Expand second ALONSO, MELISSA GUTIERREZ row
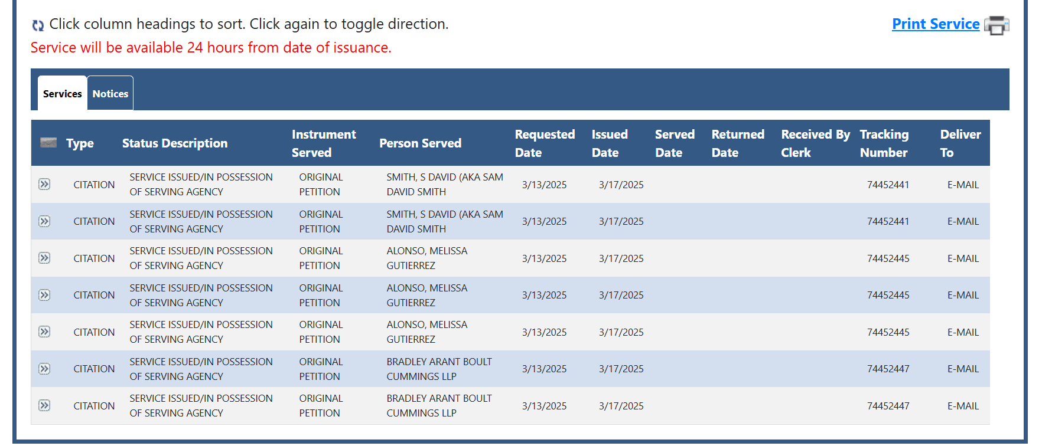Screen dimensions: 1042x446 44,295
